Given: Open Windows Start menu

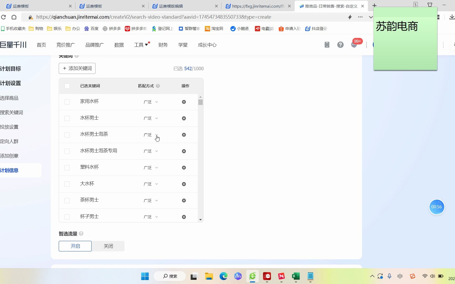Looking at the screenshot, I should [x=145, y=276].
